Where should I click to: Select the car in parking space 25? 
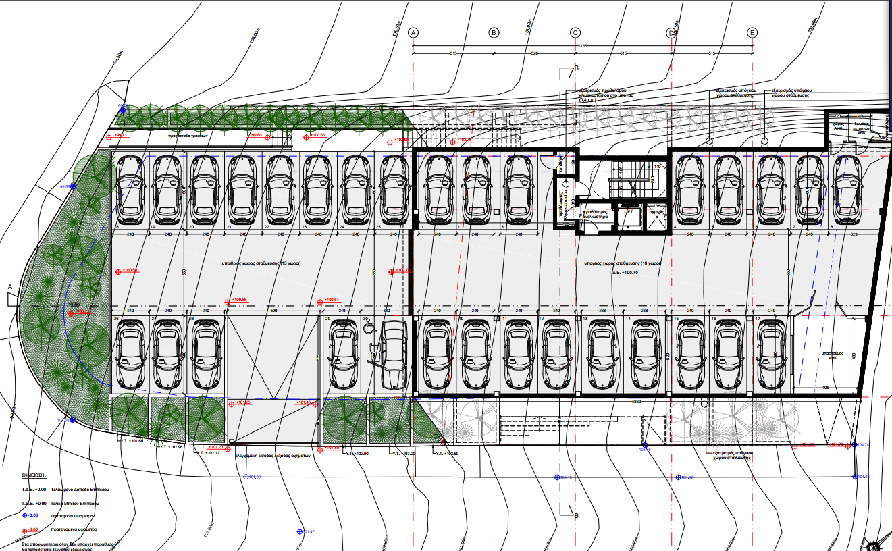click(x=396, y=190)
